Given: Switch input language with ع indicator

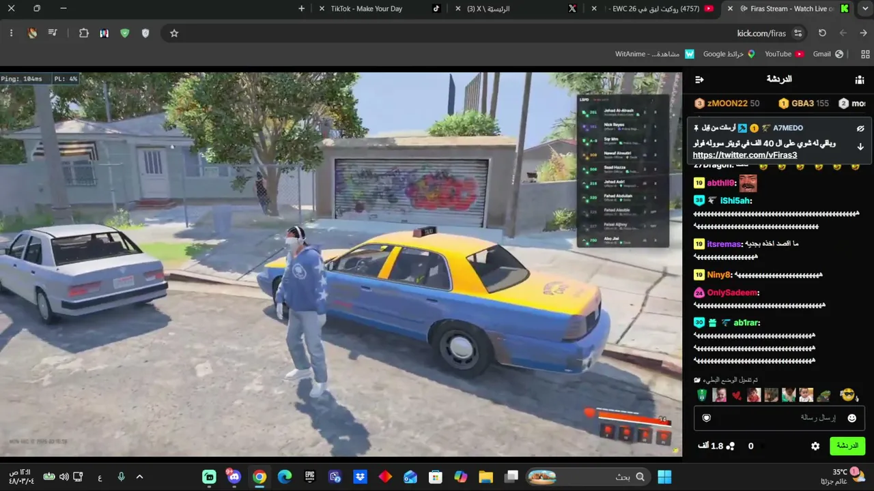Looking at the screenshot, I should pyautogui.click(x=100, y=477).
